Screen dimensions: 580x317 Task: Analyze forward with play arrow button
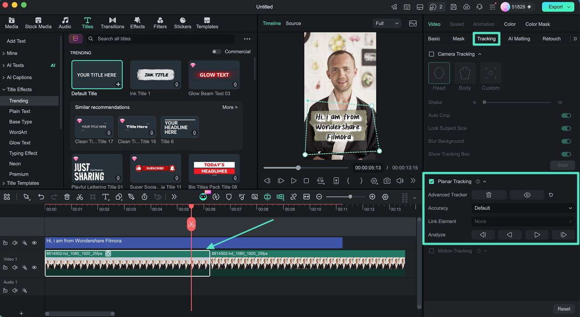(537, 235)
